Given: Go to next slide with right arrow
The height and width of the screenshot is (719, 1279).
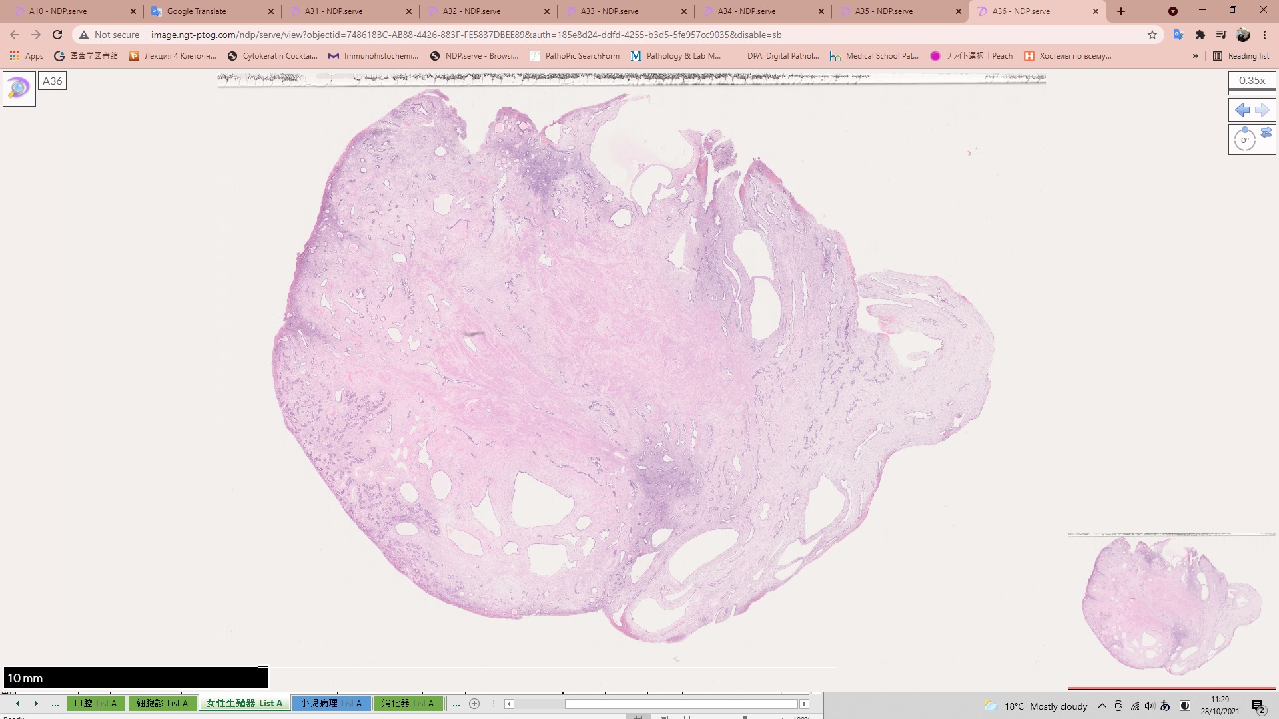Looking at the screenshot, I should pos(1262,110).
